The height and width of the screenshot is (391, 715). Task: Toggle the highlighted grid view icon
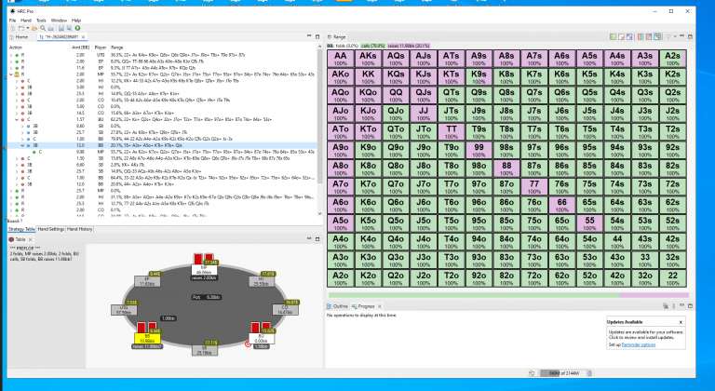(657, 37)
